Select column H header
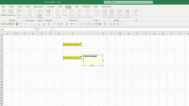The width and height of the screenshot is (189, 106). tap(72, 34)
